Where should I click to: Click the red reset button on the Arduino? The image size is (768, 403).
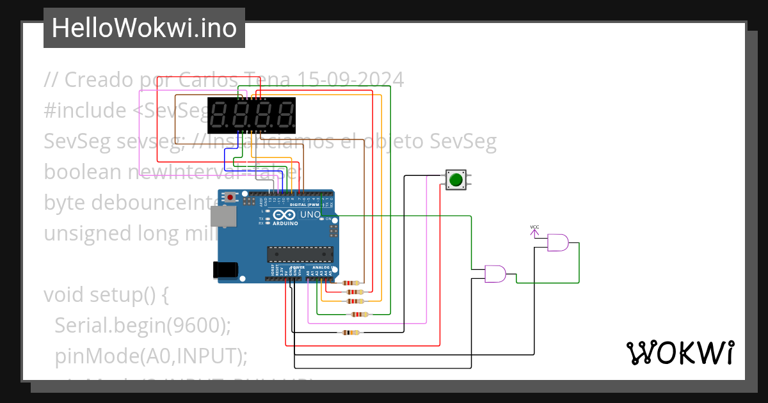pyautogui.click(x=229, y=198)
